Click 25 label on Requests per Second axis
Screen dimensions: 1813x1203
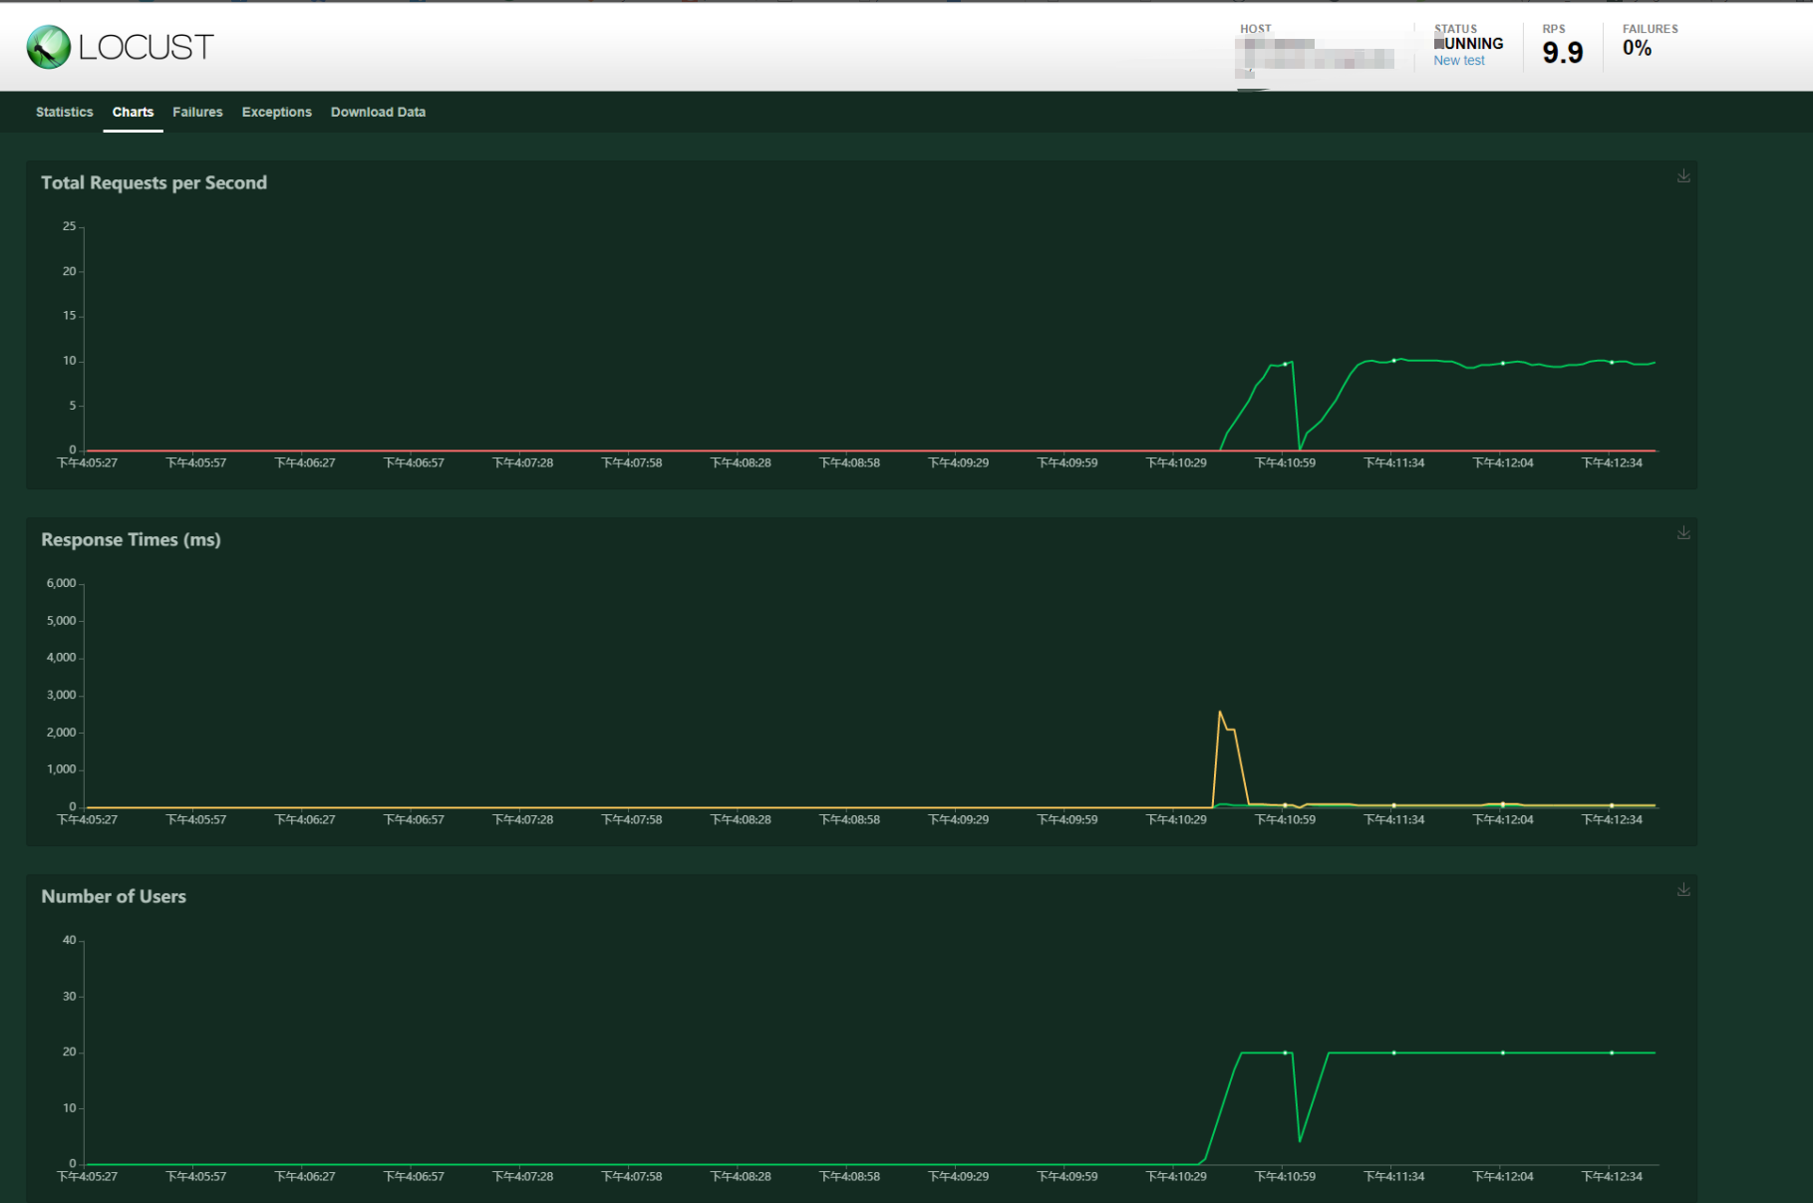point(69,226)
